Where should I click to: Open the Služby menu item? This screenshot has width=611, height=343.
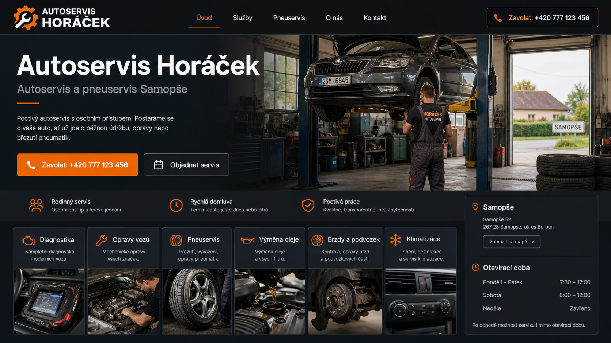tap(243, 18)
